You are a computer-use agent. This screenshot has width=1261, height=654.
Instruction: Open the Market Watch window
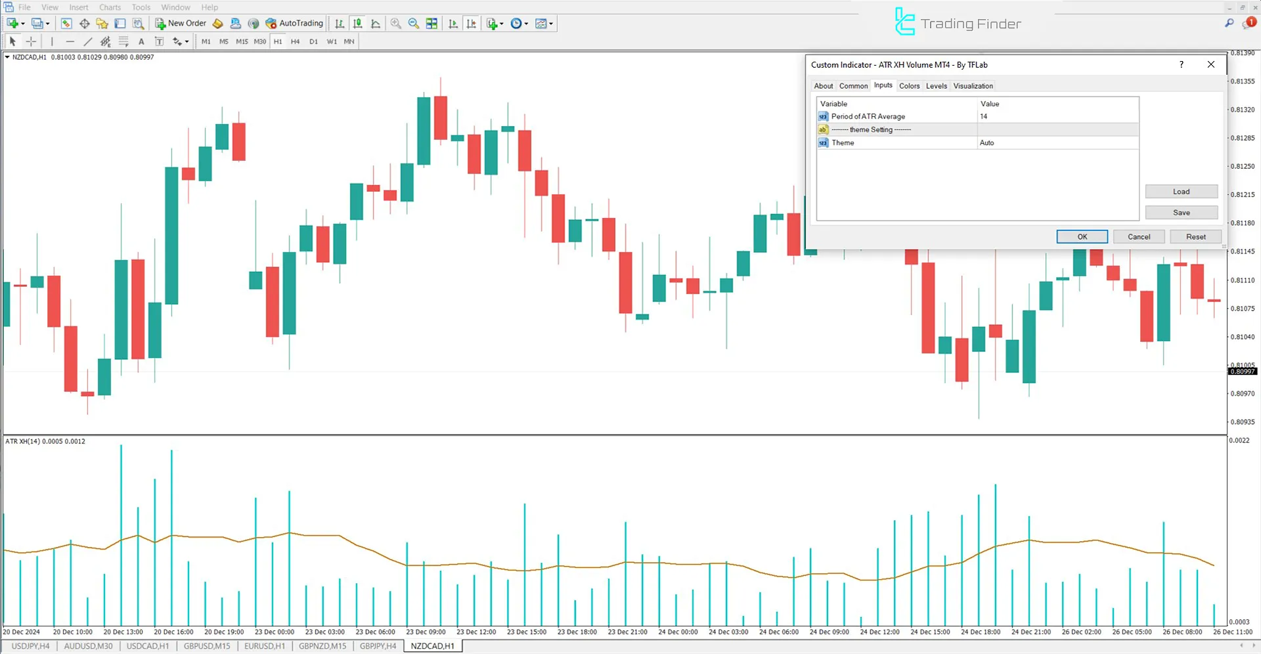pos(66,24)
